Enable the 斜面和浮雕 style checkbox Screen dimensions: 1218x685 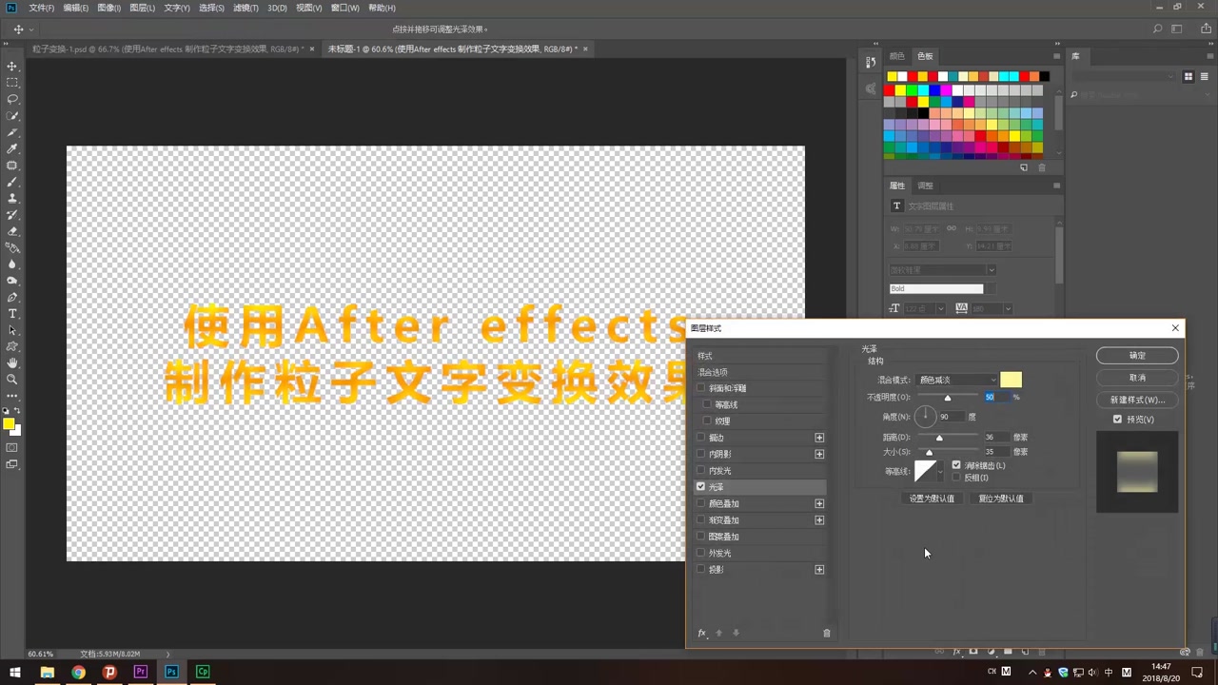point(701,388)
